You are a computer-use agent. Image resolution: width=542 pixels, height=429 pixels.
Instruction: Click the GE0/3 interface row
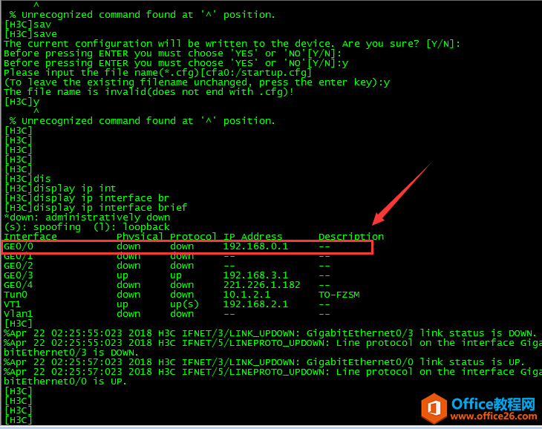click(166, 275)
